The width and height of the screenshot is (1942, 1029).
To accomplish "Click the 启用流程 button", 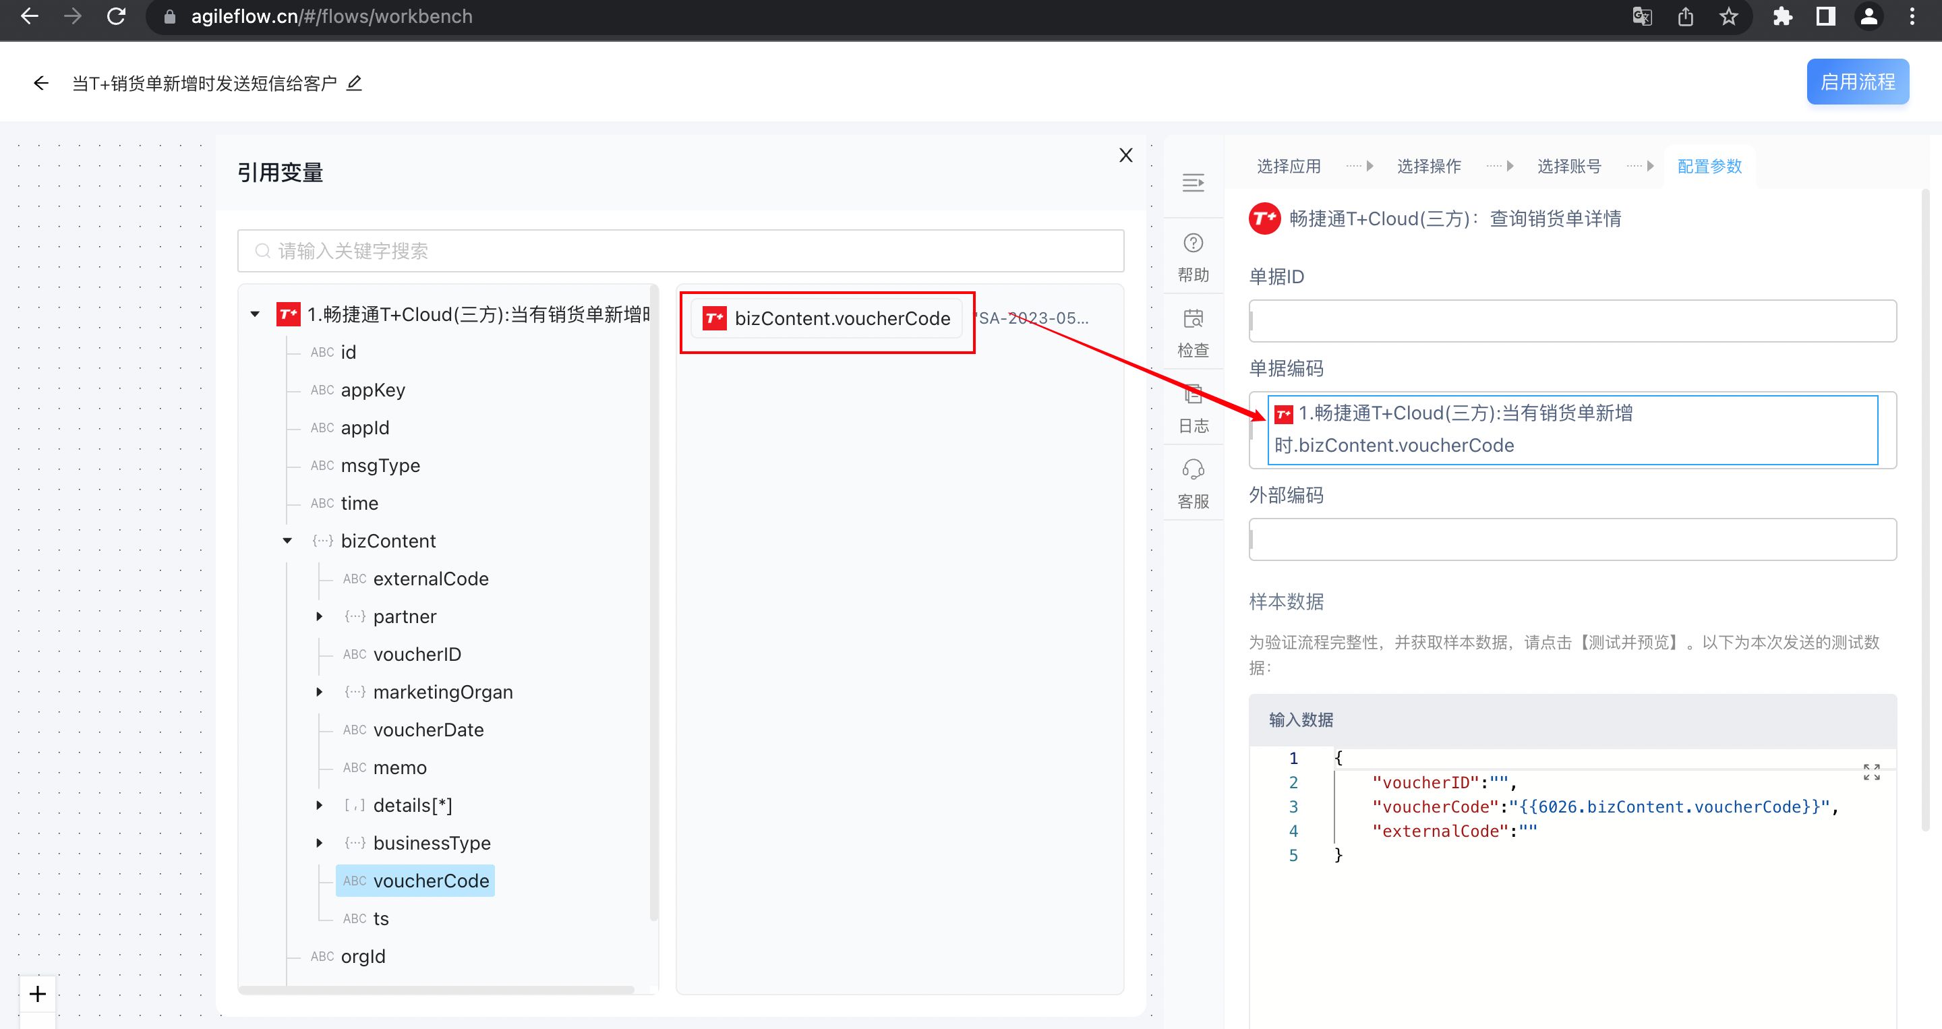I will pos(1857,82).
